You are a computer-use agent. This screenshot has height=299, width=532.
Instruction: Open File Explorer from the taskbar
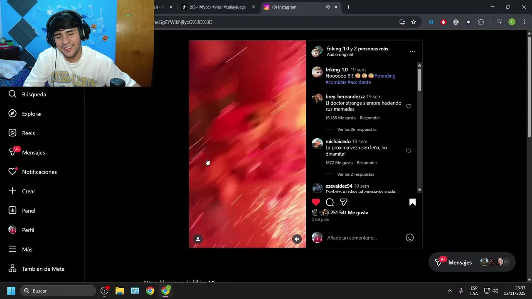pos(120,291)
